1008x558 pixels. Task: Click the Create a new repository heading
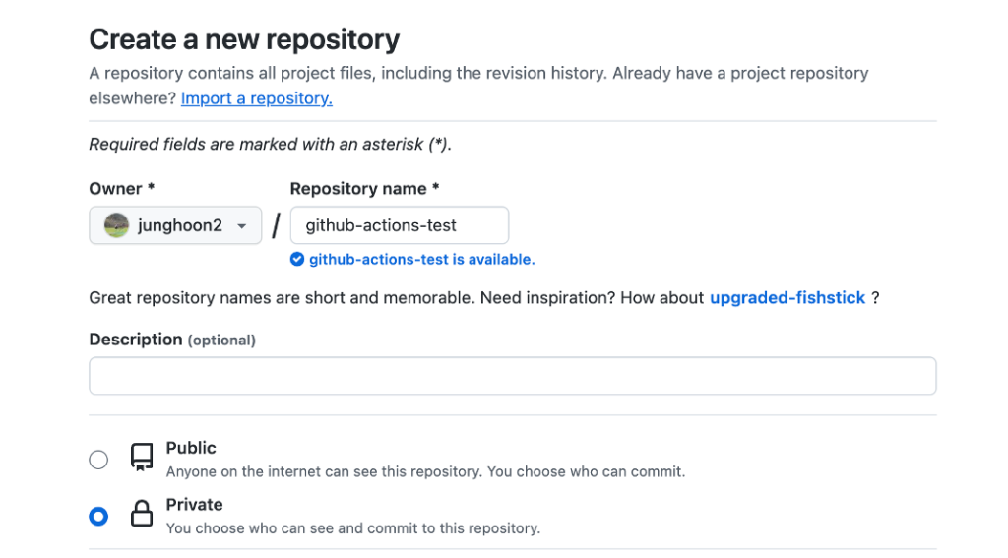point(244,39)
